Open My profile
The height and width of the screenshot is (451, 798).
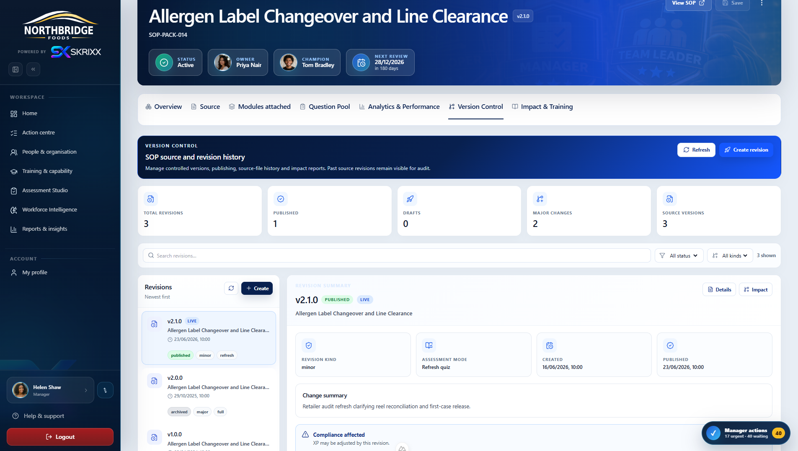34,273
